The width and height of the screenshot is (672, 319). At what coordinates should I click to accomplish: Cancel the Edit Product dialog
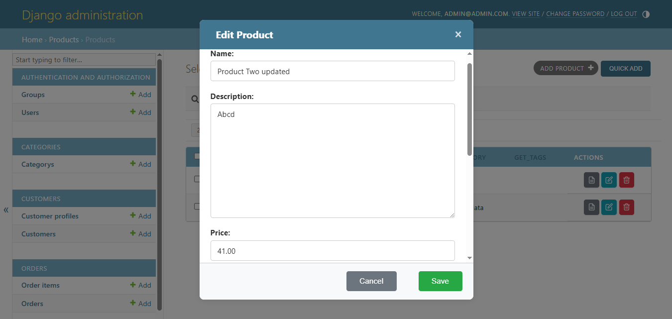(x=371, y=281)
